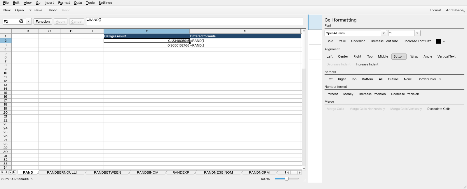Open the Data menu
The height and width of the screenshot is (189, 467).
pos(78,3)
